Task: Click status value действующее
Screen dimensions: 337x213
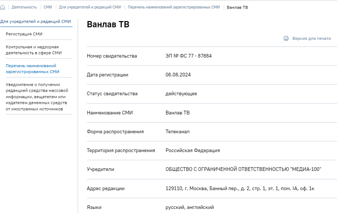Action: (x=181, y=94)
